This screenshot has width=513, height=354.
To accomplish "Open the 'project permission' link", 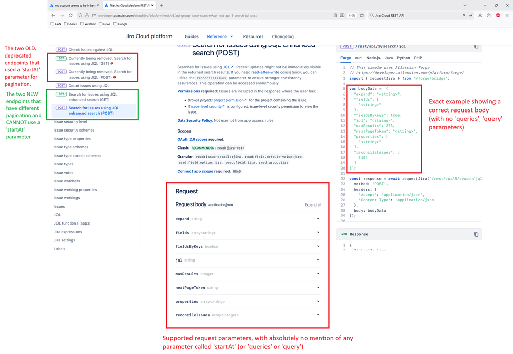I will 230,100.
